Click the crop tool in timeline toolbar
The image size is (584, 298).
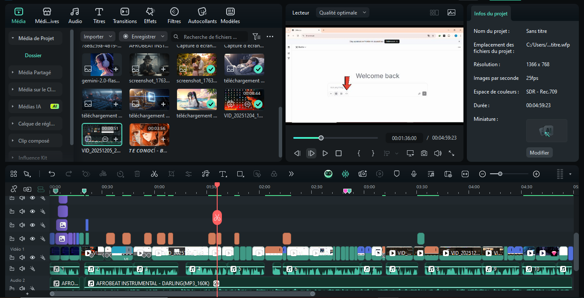tap(171, 174)
